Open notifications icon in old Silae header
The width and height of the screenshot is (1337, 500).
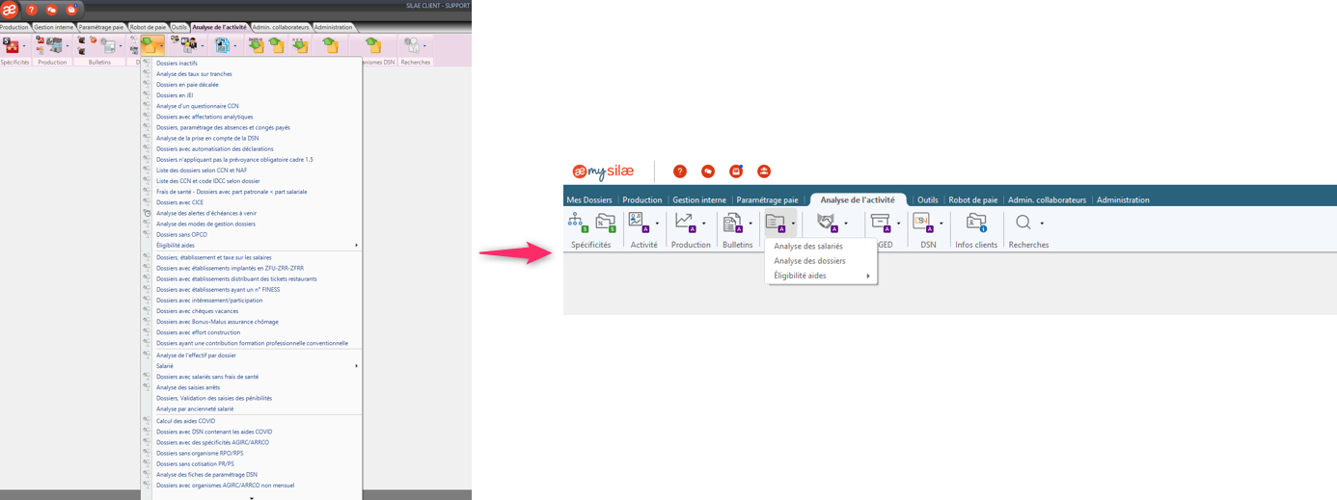(71, 9)
